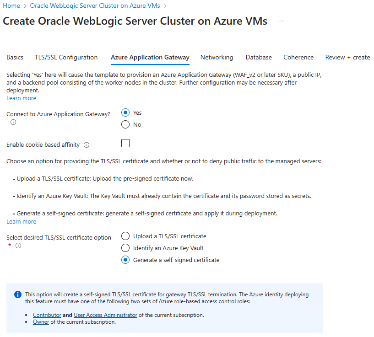
Task: Click the blue info icon in the banner
Action: click(x=17, y=294)
